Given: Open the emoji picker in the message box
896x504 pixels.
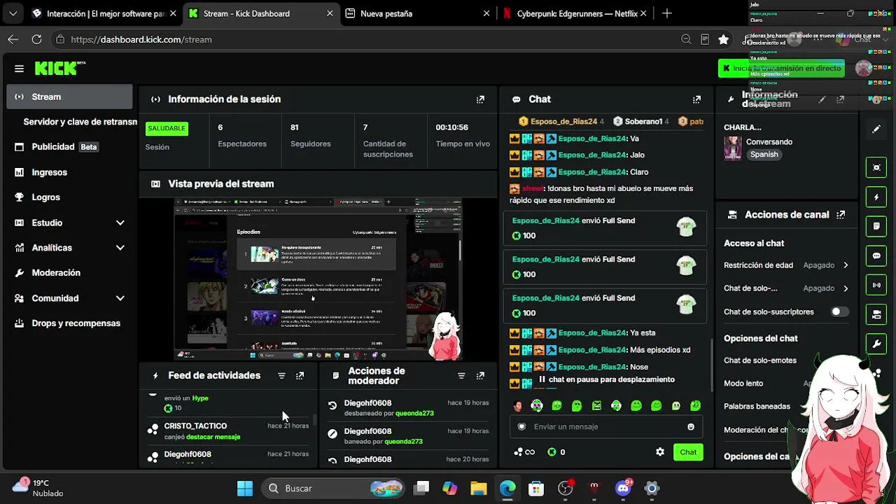Looking at the screenshot, I should pos(691,427).
